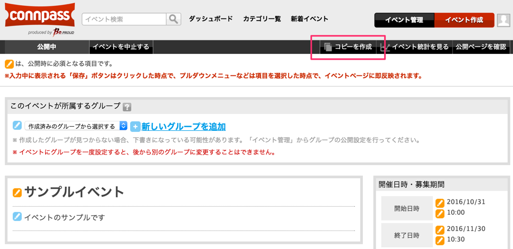Click the 2016/11/30 end date value
The height and width of the screenshot is (249, 513).
click(x=466, y=229)
